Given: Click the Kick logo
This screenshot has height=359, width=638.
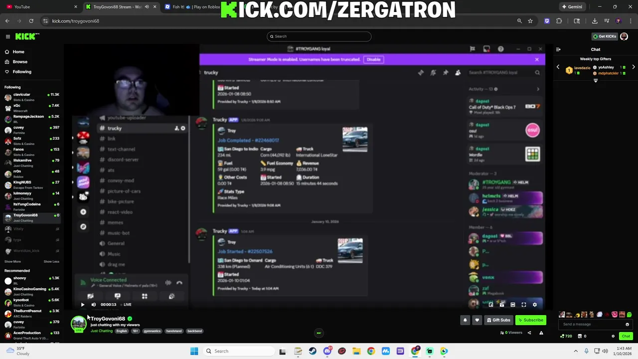Looking at the screenshot, I should [x=27, y=36].
